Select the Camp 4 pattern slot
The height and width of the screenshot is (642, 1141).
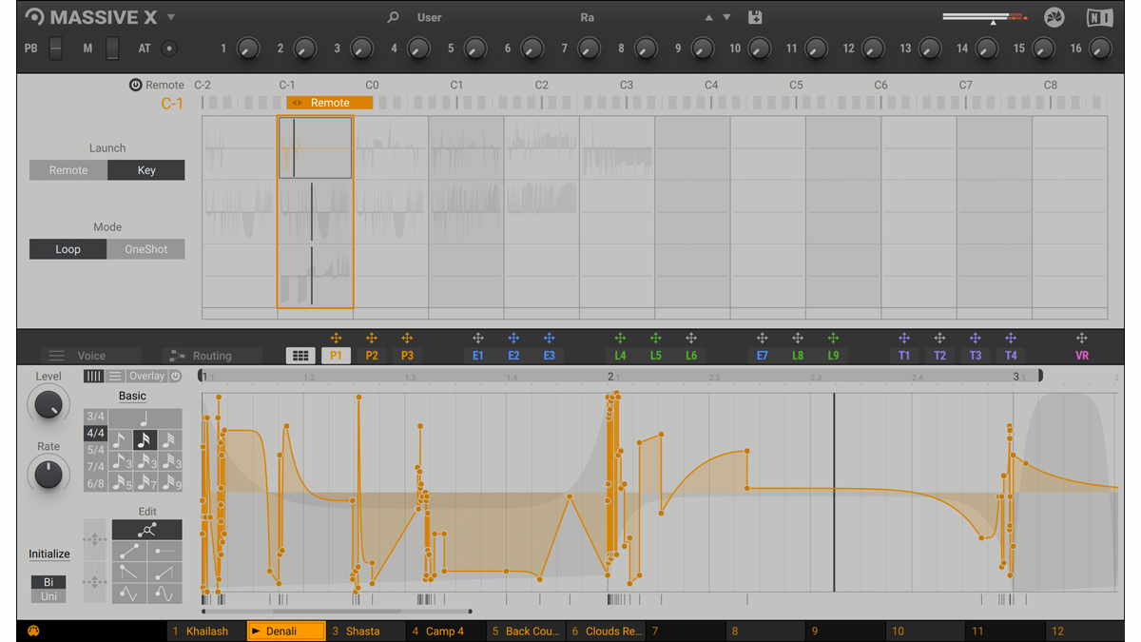[x=445, y=631]
